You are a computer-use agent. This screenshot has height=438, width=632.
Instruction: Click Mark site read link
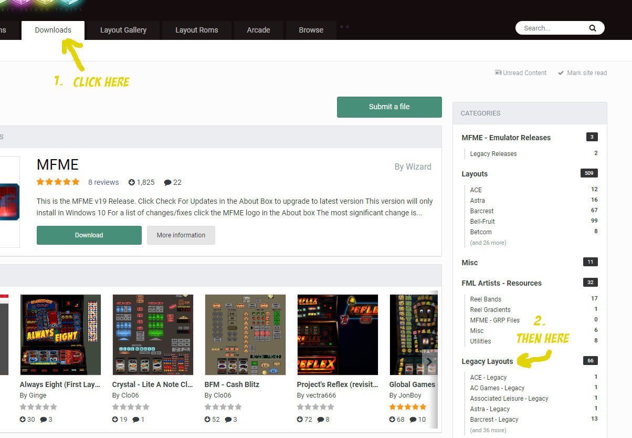pos(582,73)
